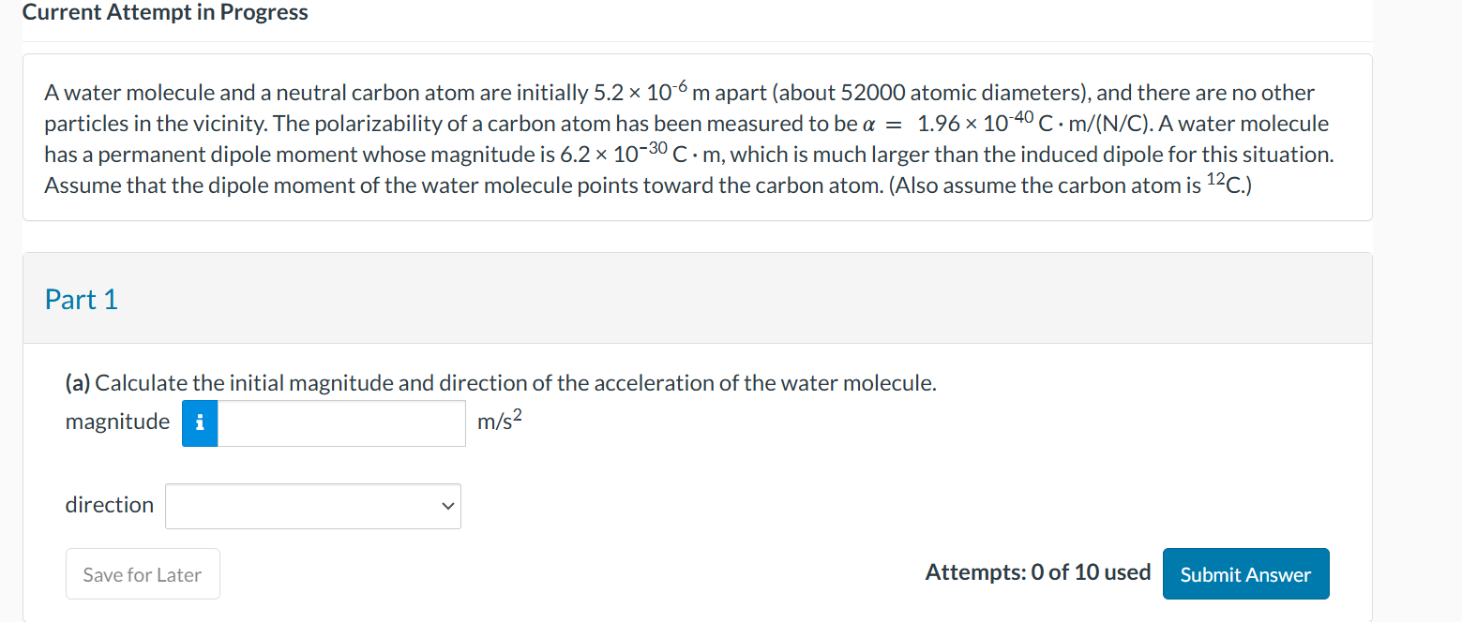Select the empty direction dropdown field
This screenshot has height=622, width=1462.
click(x=313, y=506)
